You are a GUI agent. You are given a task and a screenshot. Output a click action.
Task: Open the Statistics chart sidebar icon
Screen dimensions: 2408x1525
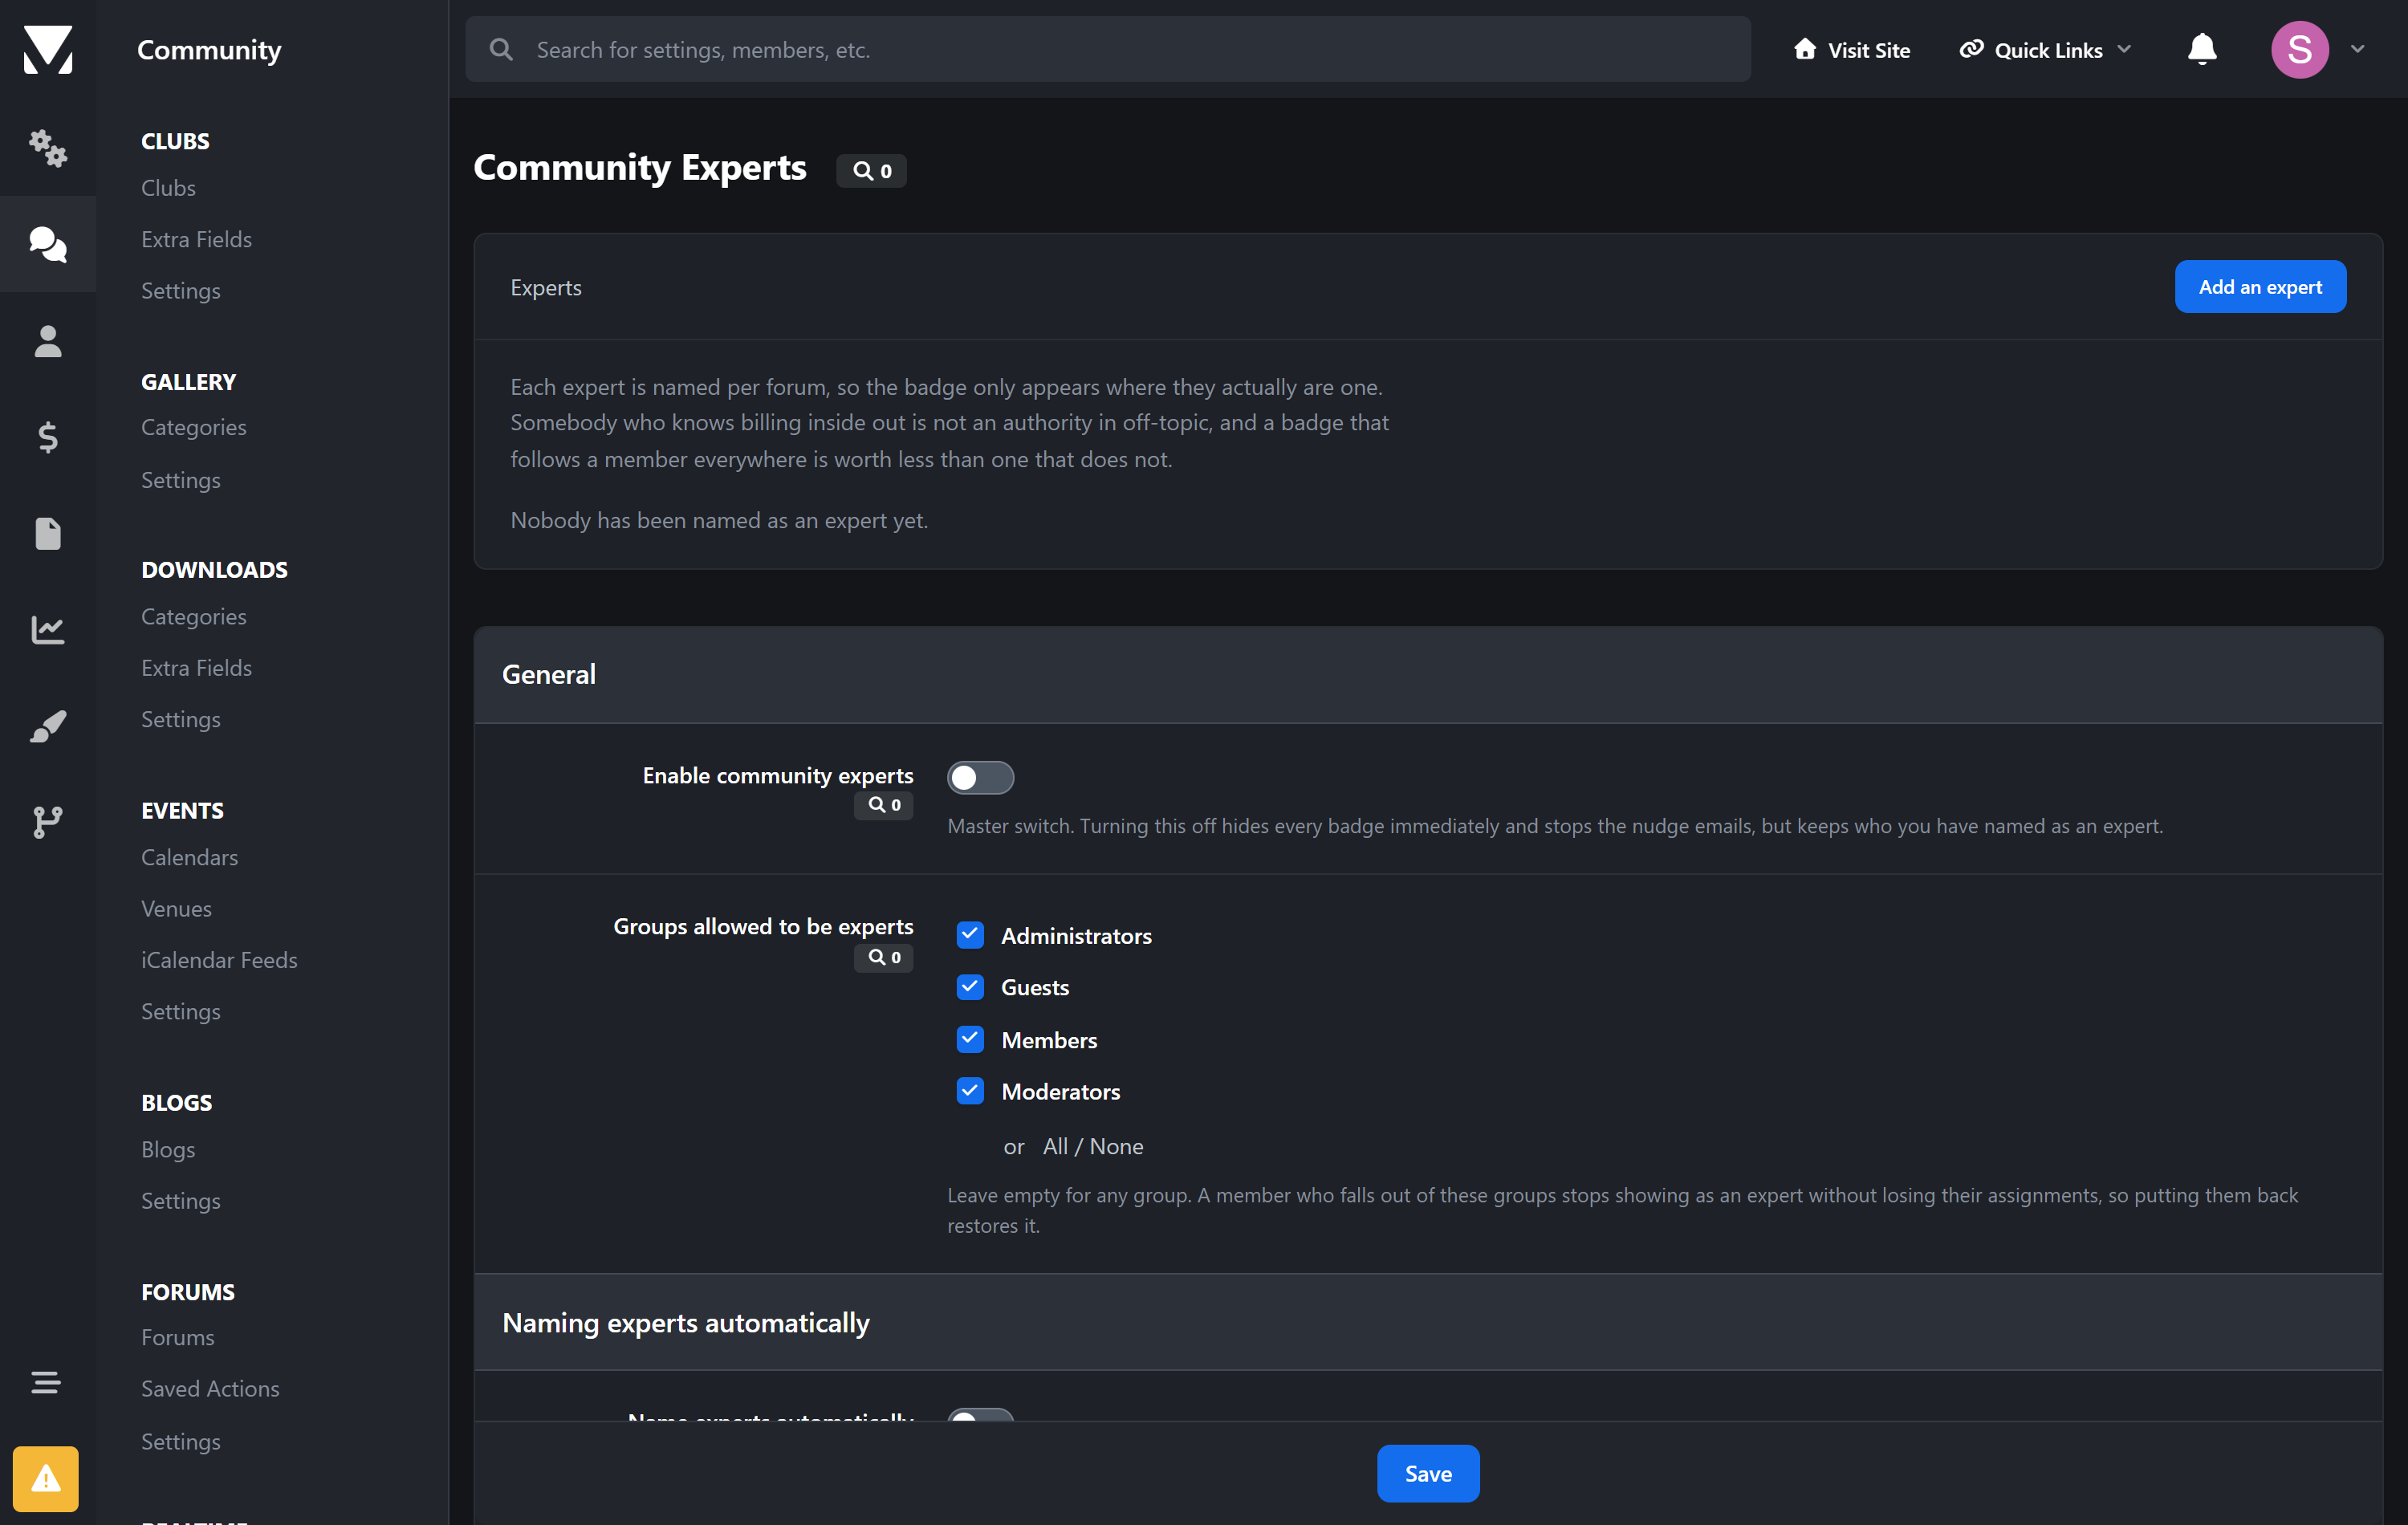click(x=48, y=629)
